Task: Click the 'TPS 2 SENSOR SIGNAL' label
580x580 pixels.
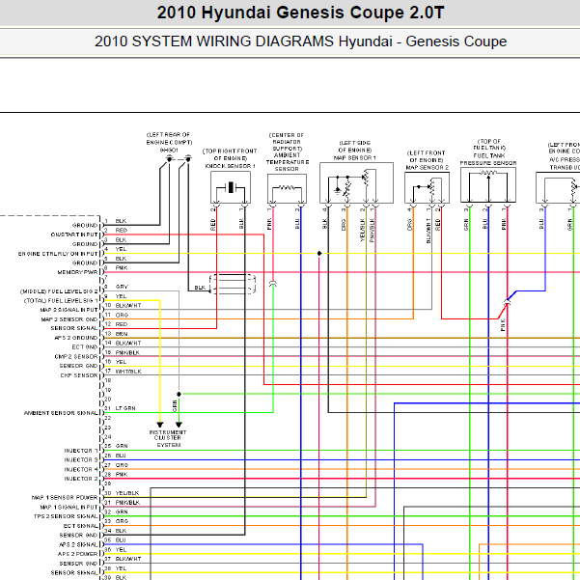Action: [x=66, y=516]
